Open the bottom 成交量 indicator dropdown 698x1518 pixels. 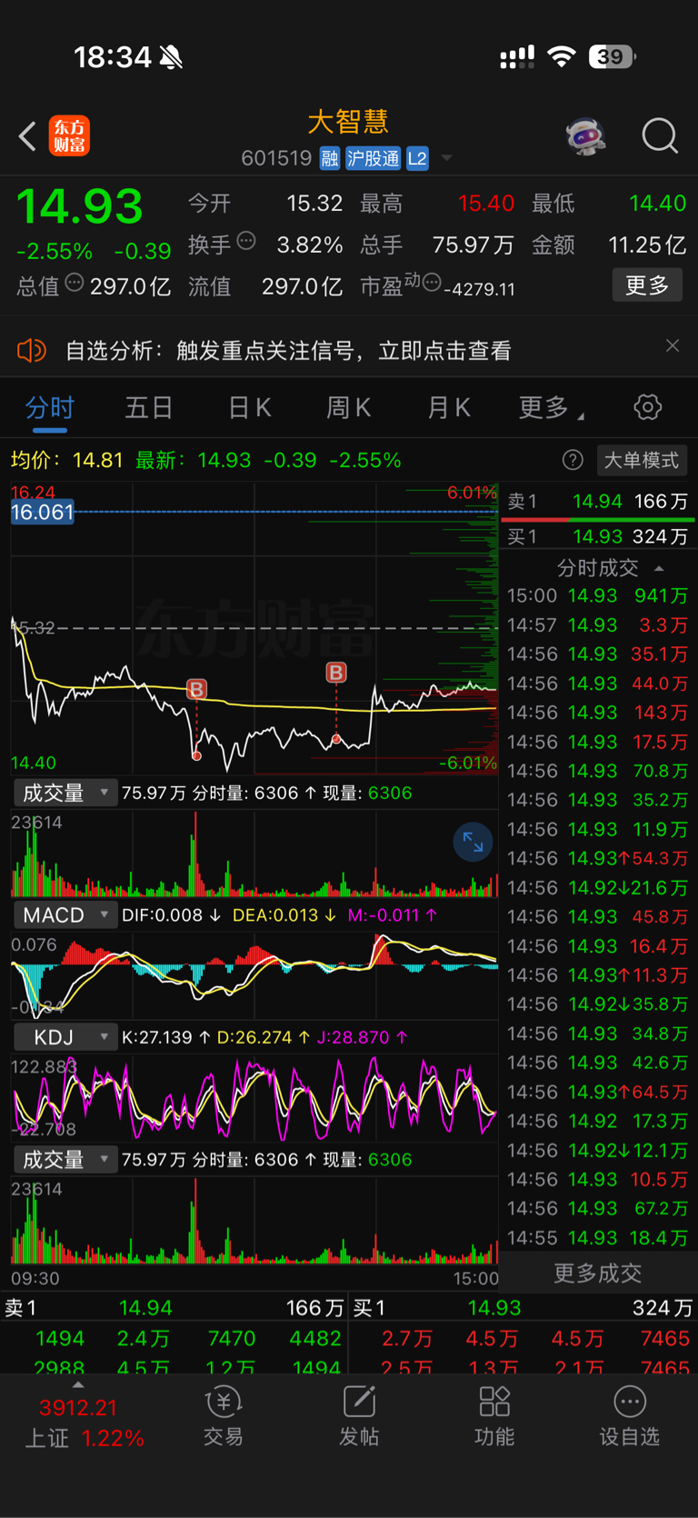(x=65, y=1160)
